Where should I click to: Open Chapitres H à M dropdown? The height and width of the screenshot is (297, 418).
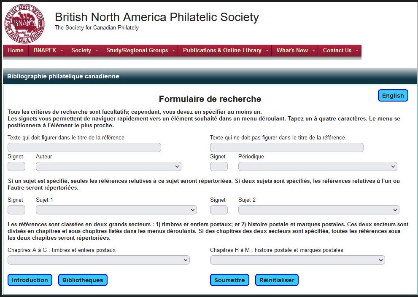[297, 260]
